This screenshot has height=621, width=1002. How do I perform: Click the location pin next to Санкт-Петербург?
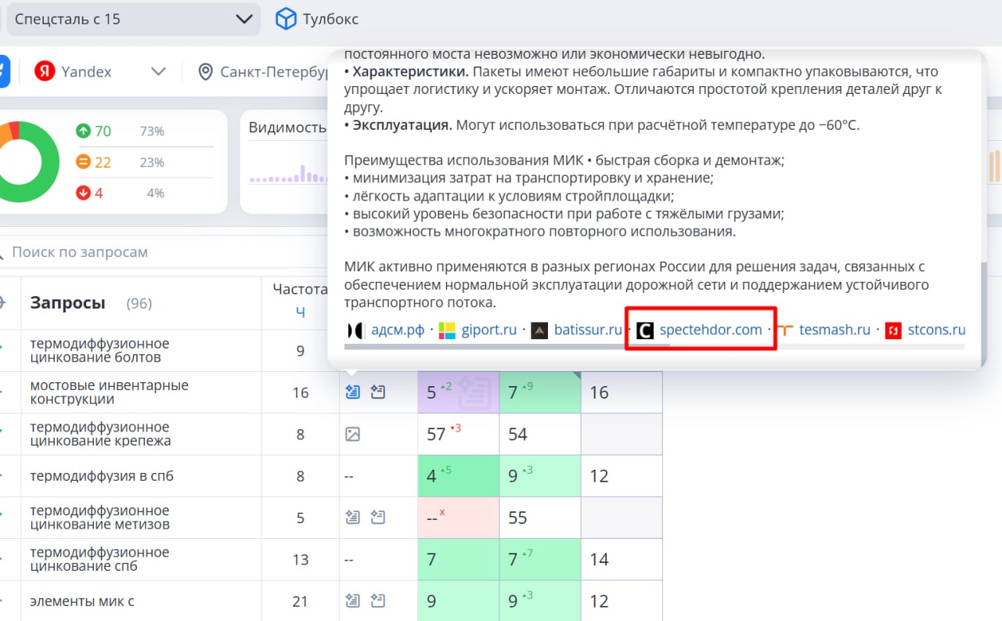coord(206,72)
